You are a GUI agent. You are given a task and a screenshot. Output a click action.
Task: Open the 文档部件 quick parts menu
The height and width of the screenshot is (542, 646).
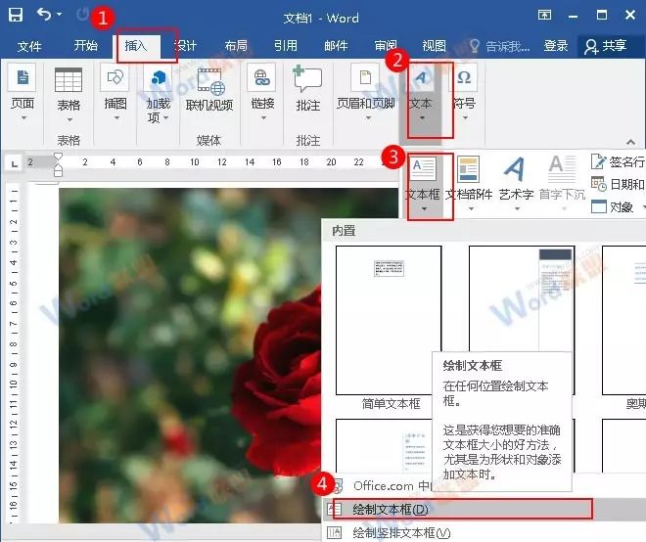(x=469, y=184)
